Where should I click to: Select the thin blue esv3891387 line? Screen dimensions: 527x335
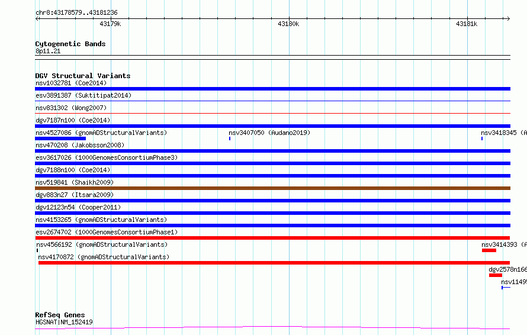272,101
